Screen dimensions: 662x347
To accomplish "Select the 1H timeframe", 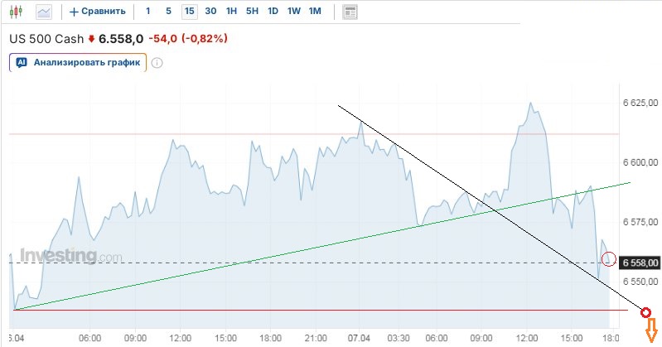I will (232, 12).
